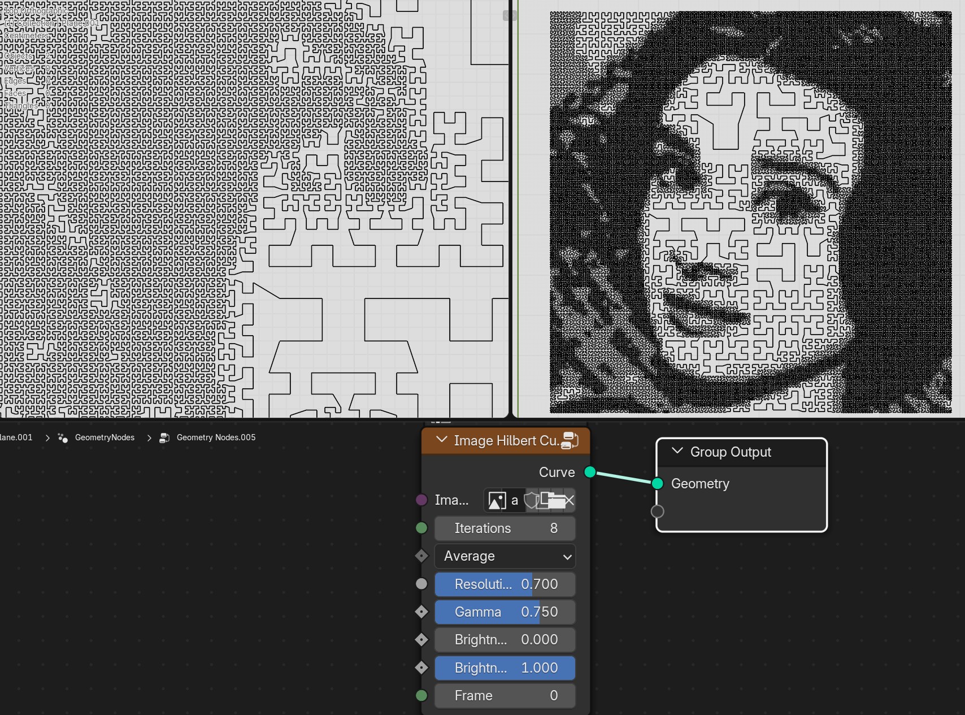The height and width of the screenshot is (715, 965).
Task: Click the Geometry Nodes.005 node tree icon
Action: click(164, 437)
